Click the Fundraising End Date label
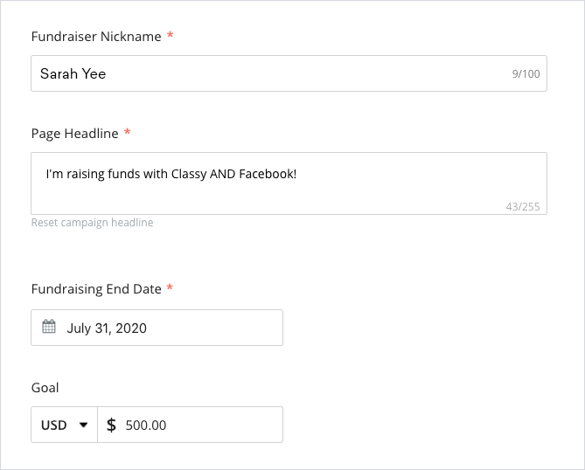Screen dimensions: 585x470 (96, 289)
